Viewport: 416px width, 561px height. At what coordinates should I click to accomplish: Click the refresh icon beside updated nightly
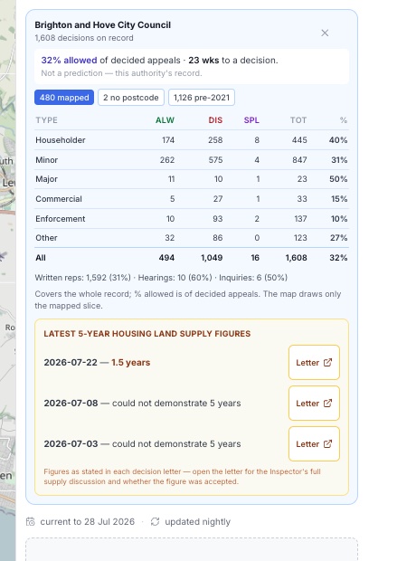pos(155,522)
